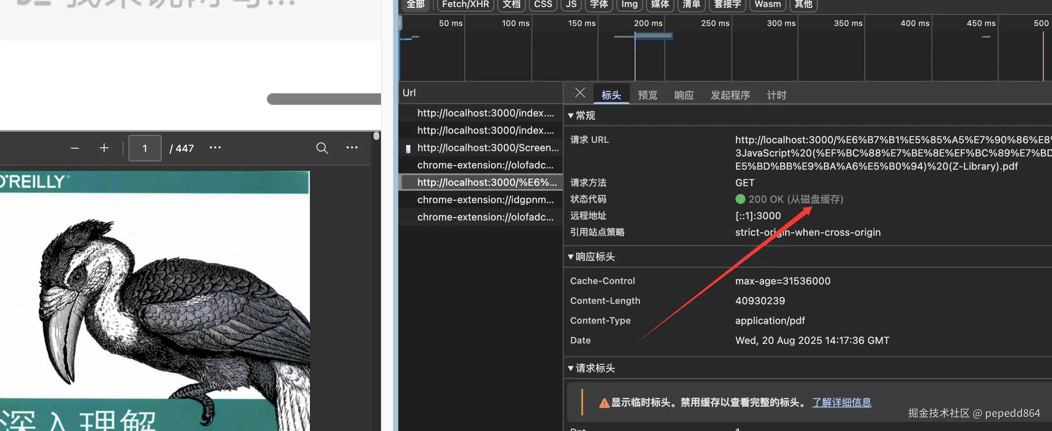Filter requests by 媒体

pyautogui.click(x=660, y=5)
